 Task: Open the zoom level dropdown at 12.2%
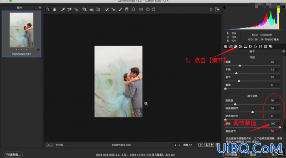tap(68, 145)
